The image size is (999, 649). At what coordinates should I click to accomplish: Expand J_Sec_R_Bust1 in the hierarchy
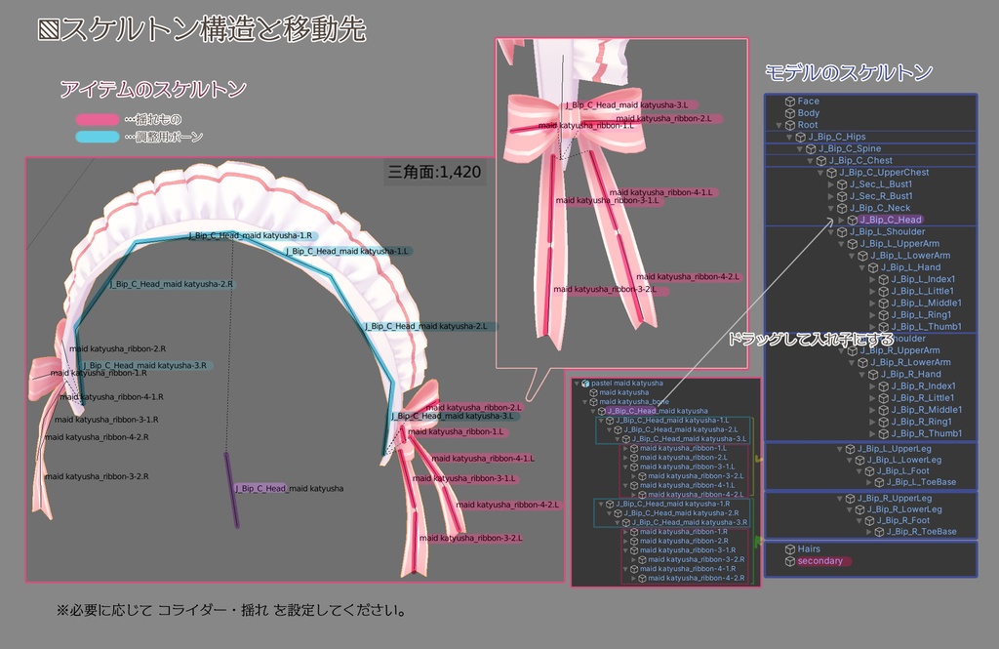[831, 197]
